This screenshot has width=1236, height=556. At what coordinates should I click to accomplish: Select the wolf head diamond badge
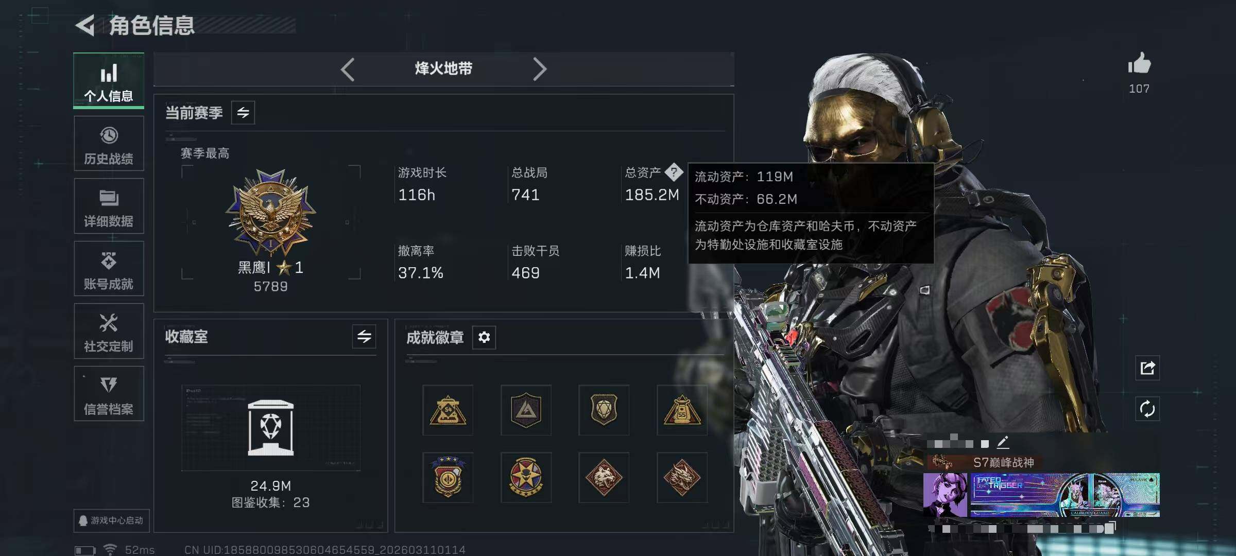[x=604, y=478]
